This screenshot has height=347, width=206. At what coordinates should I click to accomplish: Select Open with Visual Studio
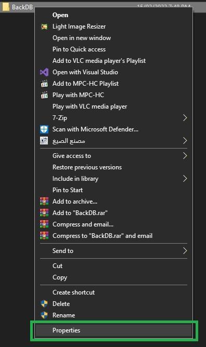click(113, 72)
